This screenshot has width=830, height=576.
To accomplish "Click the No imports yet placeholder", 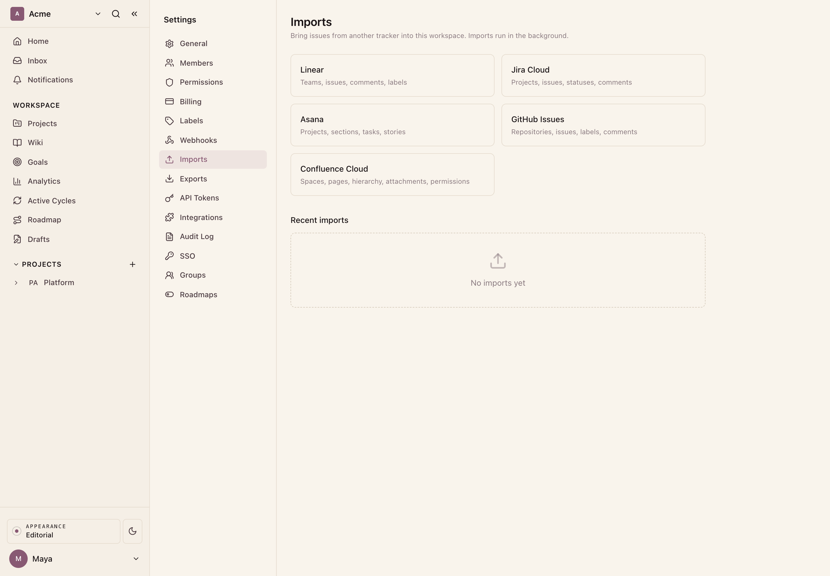I will 498,270.
